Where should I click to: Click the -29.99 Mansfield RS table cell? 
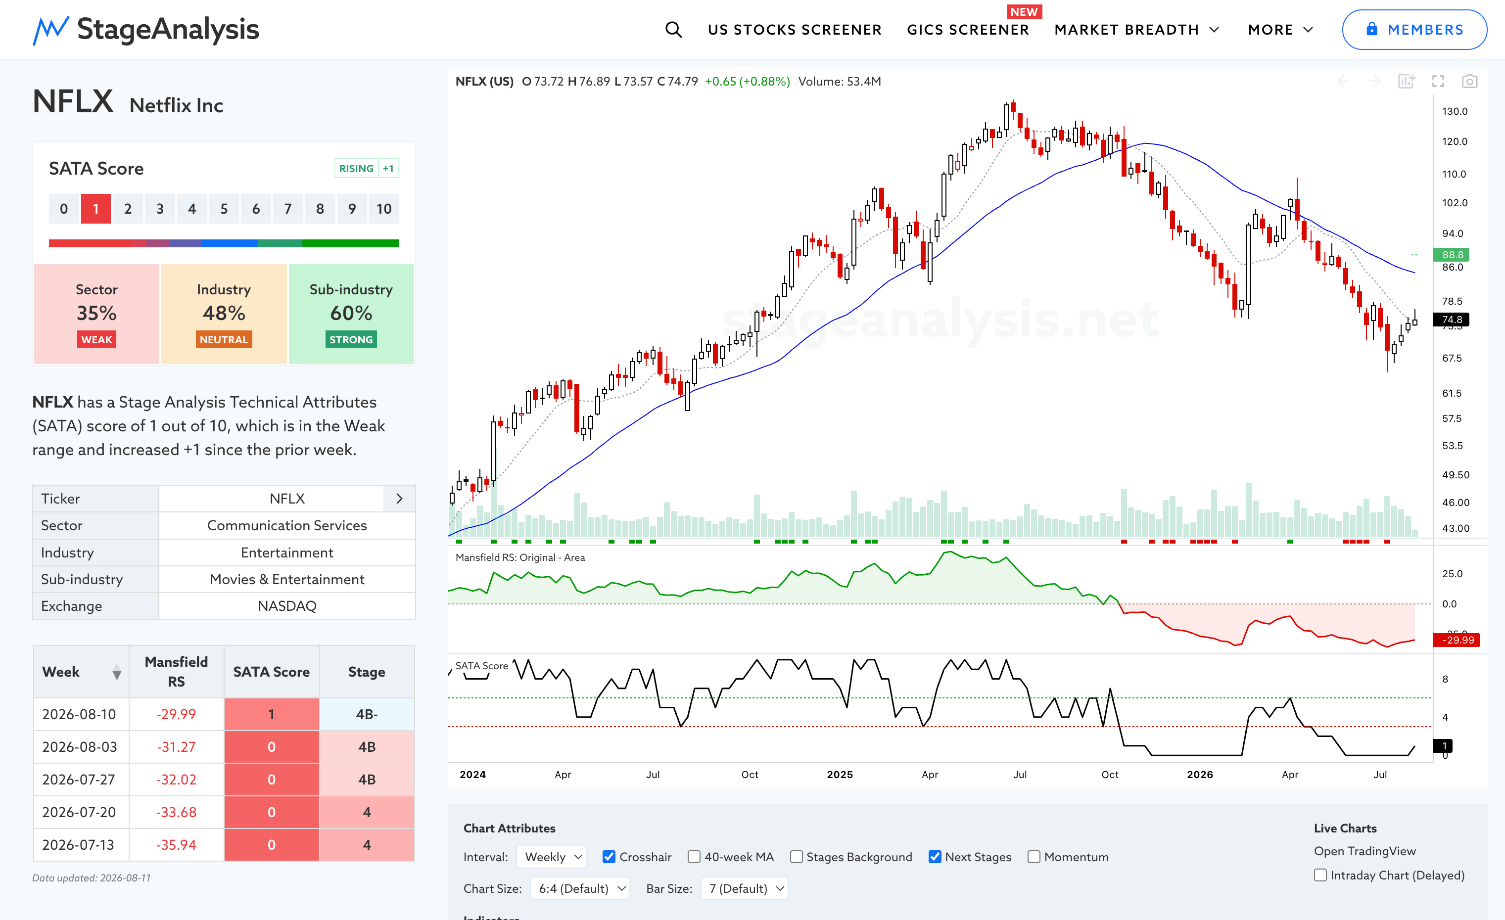tap(177, 714)
